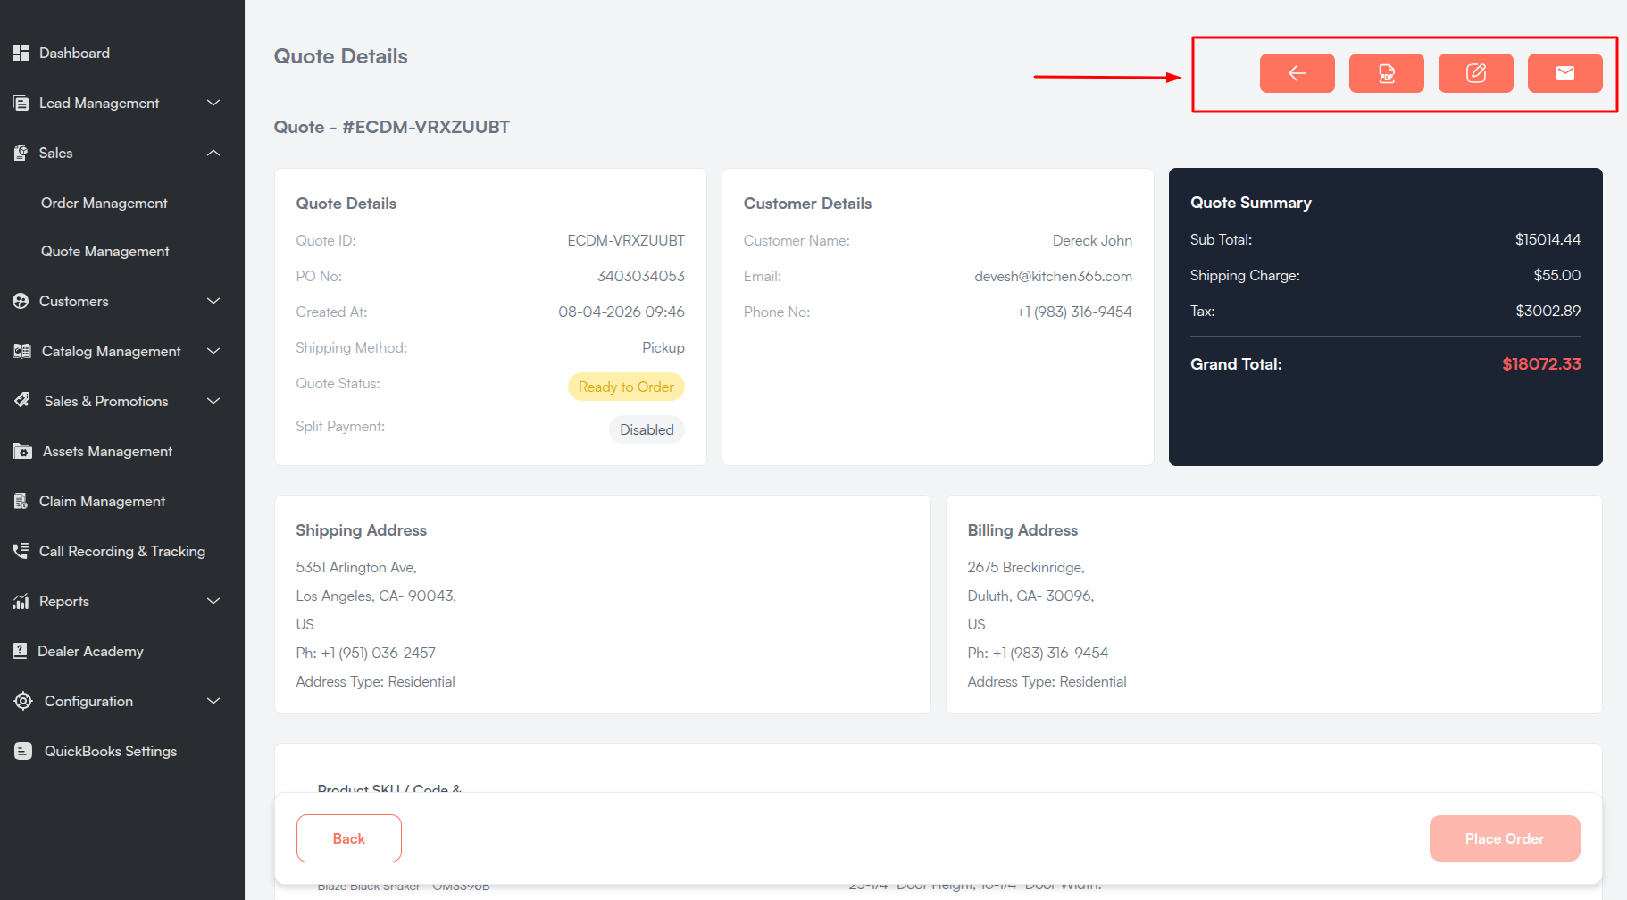
Task: Expand the Lead Management chevron
Action: click(x=213, y=103)
